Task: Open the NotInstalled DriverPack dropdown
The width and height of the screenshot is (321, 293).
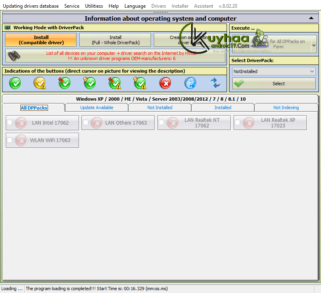Action: [x=274, y=71]
